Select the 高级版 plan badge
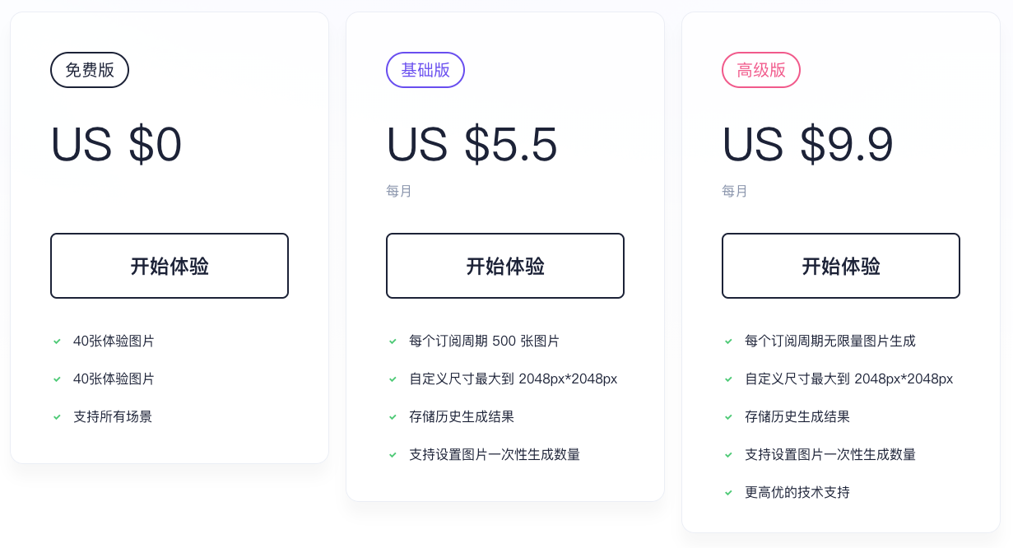Viewport: 1013px width, 548px height. click(x=761, y=70)
